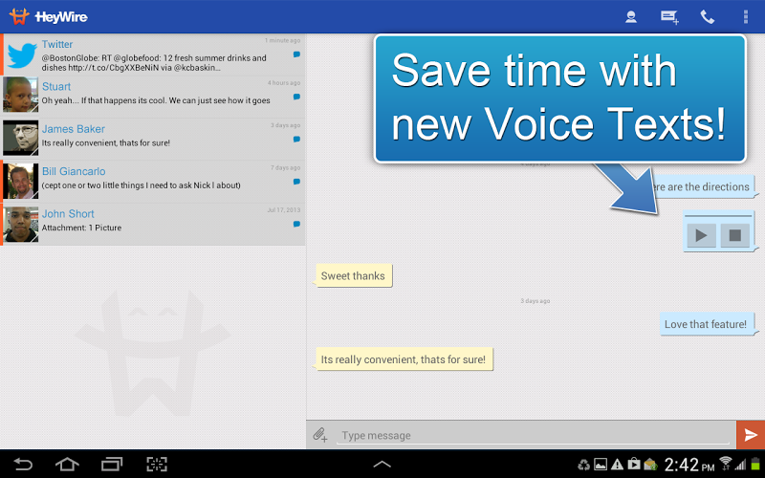Click the paperclip attachment icon
Viewport: 765px width, 478px height.
point(320,435)
